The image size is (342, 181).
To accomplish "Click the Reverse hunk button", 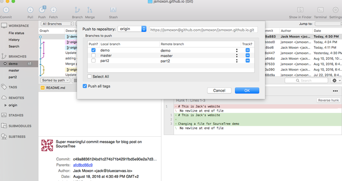I will (328, 100).
